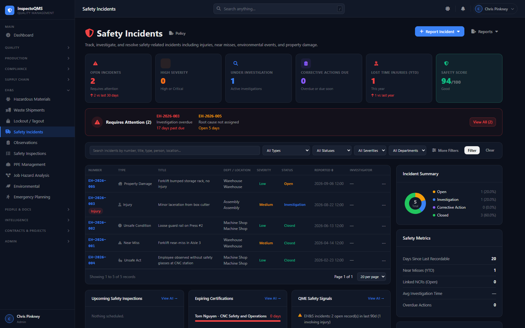The width and height of the screenshot is (525, 328).
Task: Click the Under Investigation magnifier icon
Action: pos(236,63)
